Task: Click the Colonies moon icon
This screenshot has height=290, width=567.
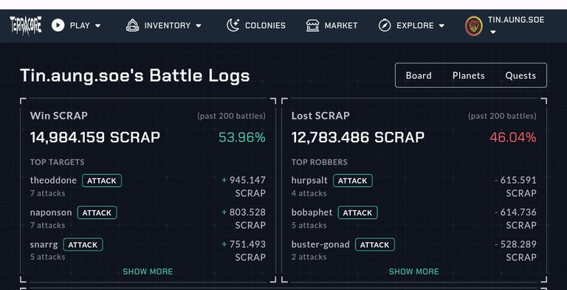Action: [x=233, y=25]
